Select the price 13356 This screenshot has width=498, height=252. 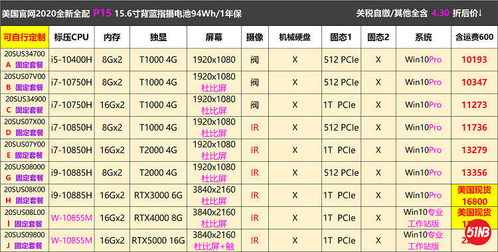[474, 172]
